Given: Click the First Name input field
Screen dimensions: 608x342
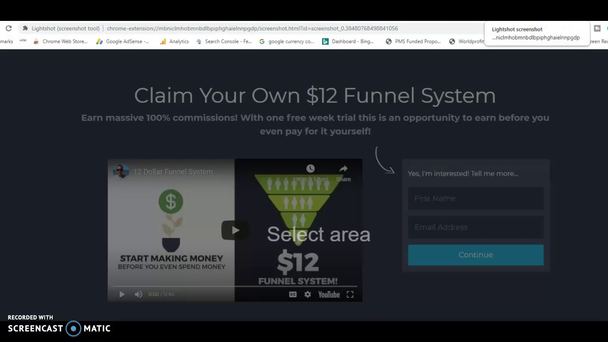Looking at the screenshot, I should (475, 199).
